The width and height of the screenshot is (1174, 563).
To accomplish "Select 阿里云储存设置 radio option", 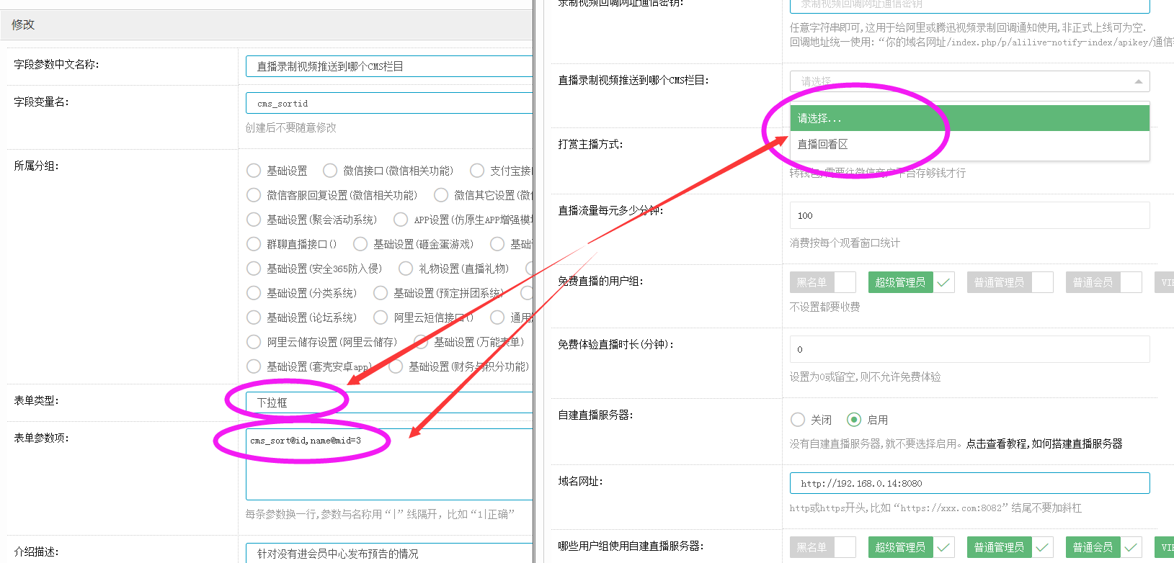I will coord(254,342).
